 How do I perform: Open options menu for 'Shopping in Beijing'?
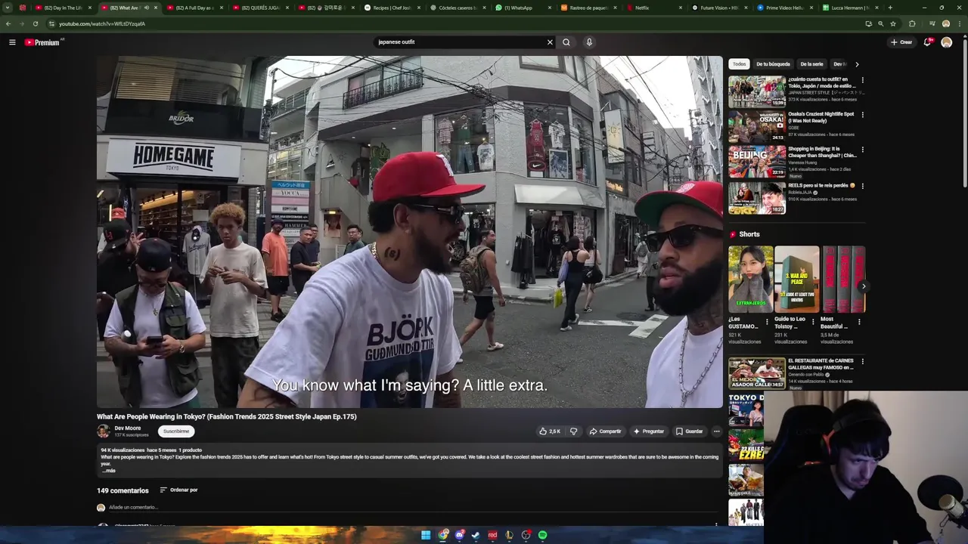coord(862,150)
